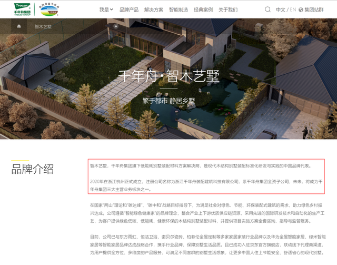Expand the 我是 dropdown menu
This screenshot has width=337, height=265.
(x=106, y=9)
